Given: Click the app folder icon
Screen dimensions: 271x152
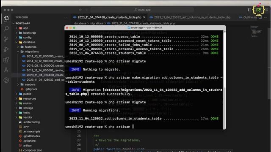Looking at the screenshot, I should tap(20, 28).
